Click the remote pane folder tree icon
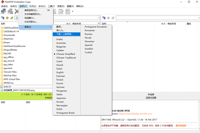Image resolution: width=200 pixels, height=133 pixels. 104,18
